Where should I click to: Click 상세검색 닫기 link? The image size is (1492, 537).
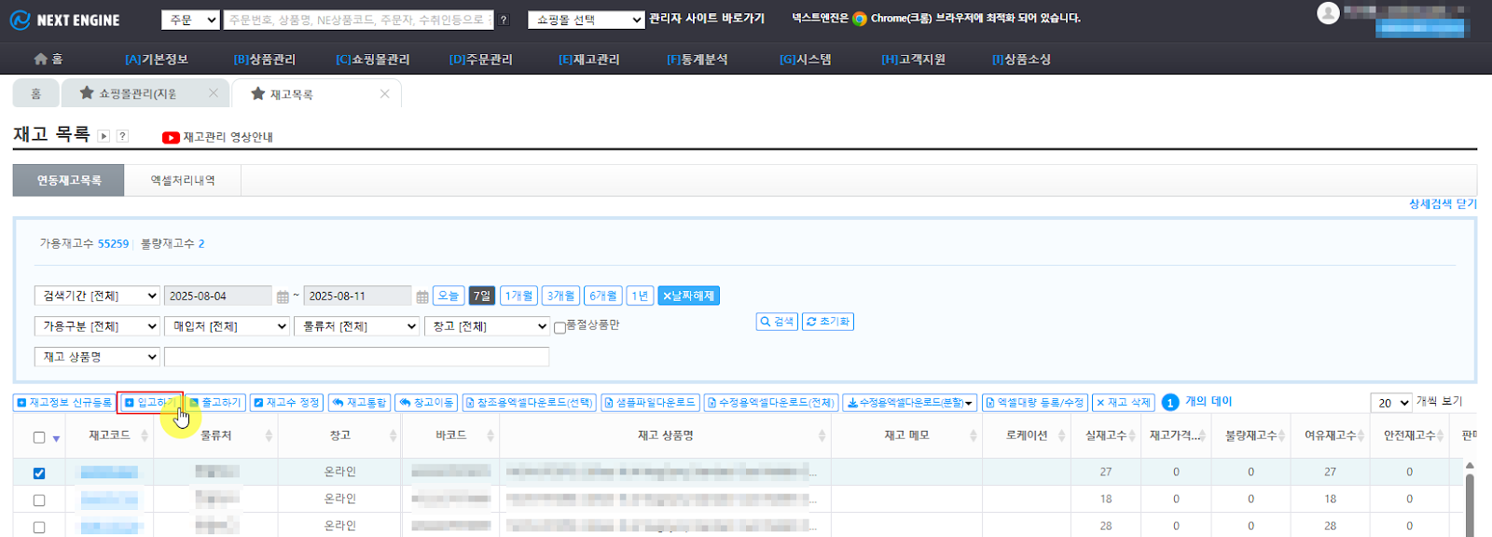(x=1442, y=203)
